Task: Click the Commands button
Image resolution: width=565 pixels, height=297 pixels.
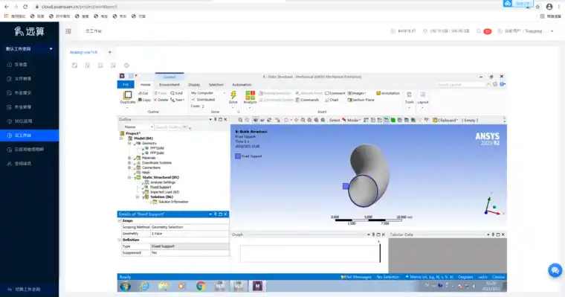Action: (307, 100)
